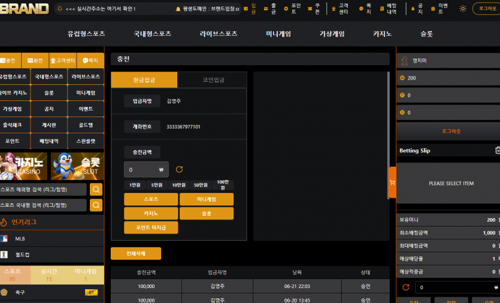
Task: Click the 전체삭제 button
Action: click(x=136, y=253)
